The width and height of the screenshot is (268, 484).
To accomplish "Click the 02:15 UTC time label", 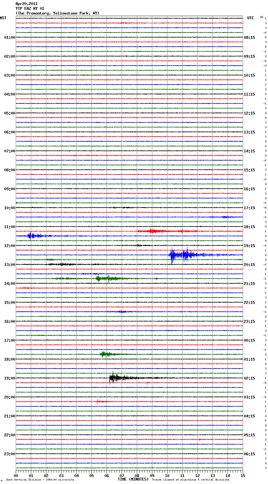I will tap(249, 378).
